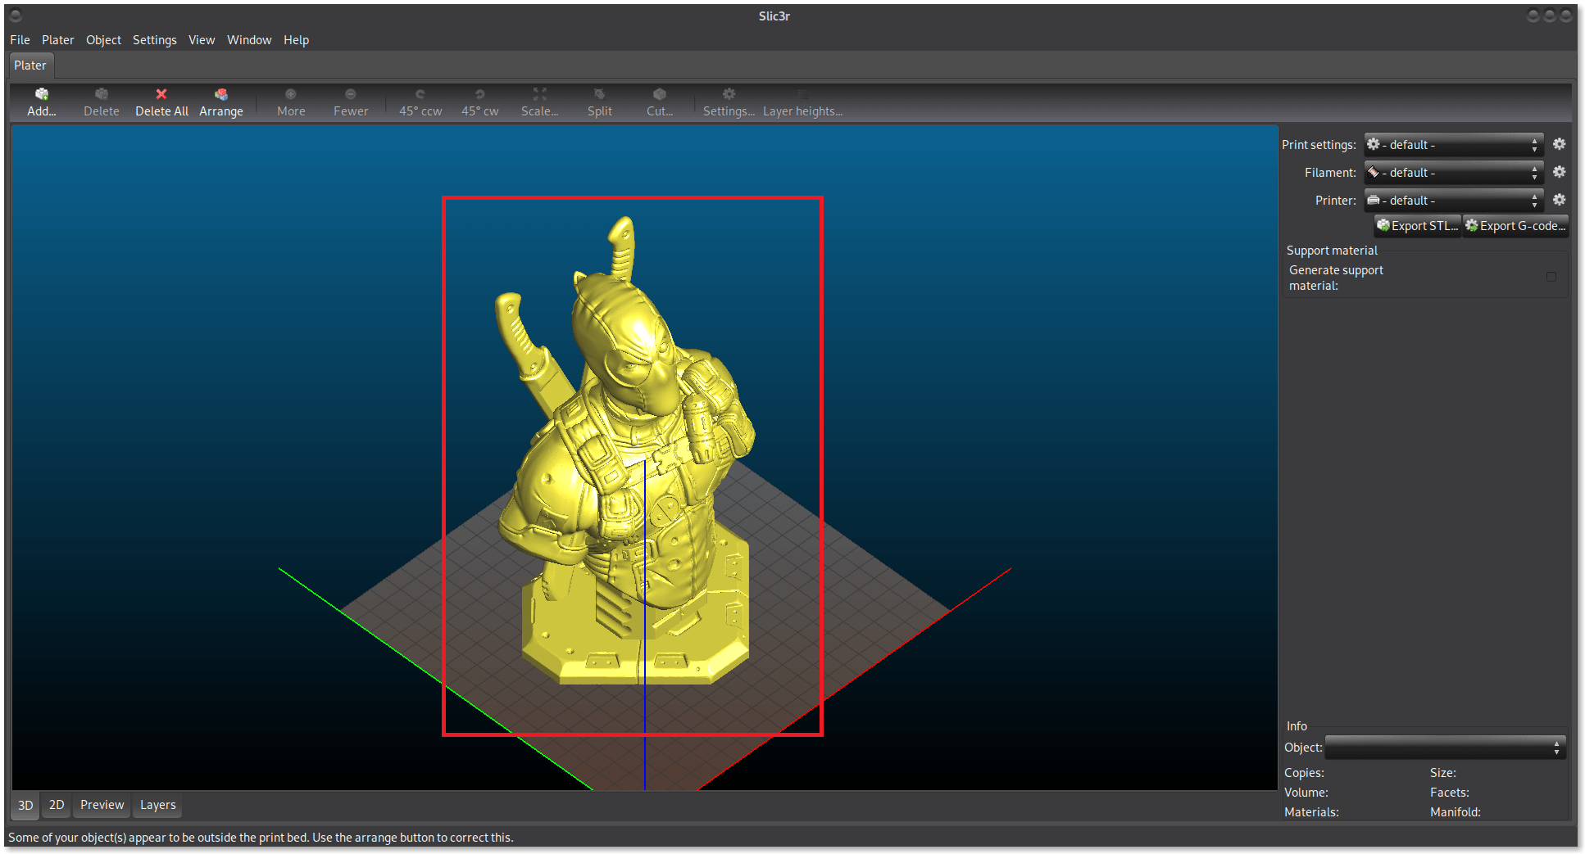Click the Export STL button

1418,226
